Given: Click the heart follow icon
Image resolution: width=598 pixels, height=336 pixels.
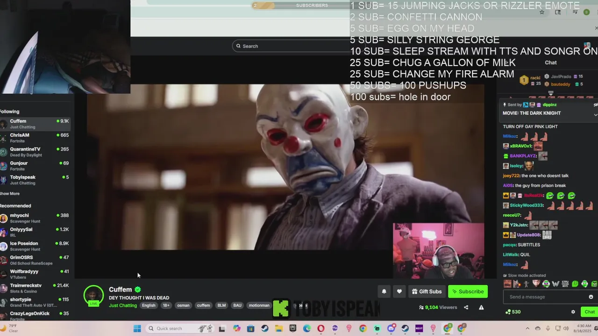Looking at the screenshot, I should (399, 292).
